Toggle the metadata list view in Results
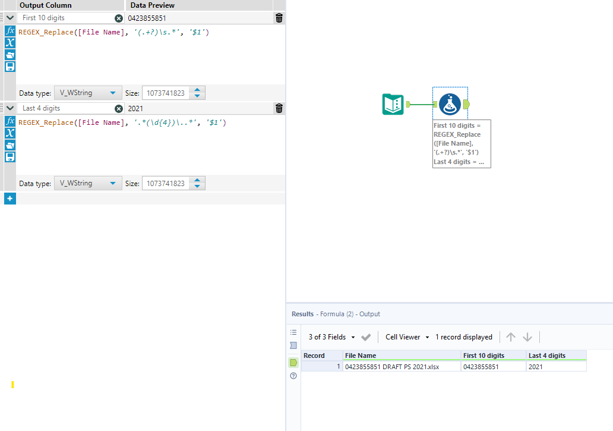613x431 pixels. (x=293, y=332)
